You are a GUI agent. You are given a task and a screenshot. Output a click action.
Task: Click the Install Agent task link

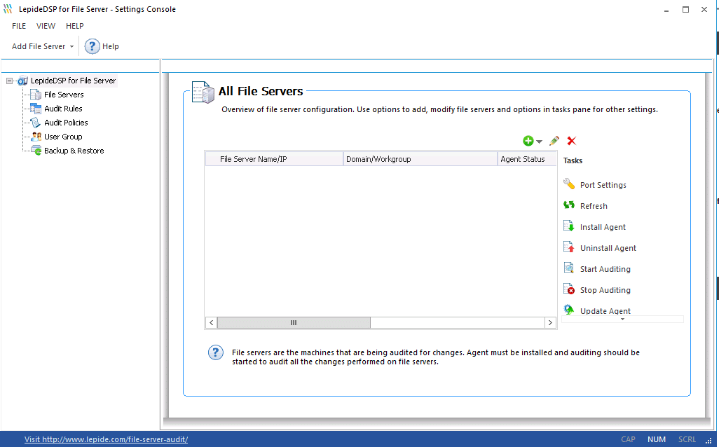pos(603,228)
